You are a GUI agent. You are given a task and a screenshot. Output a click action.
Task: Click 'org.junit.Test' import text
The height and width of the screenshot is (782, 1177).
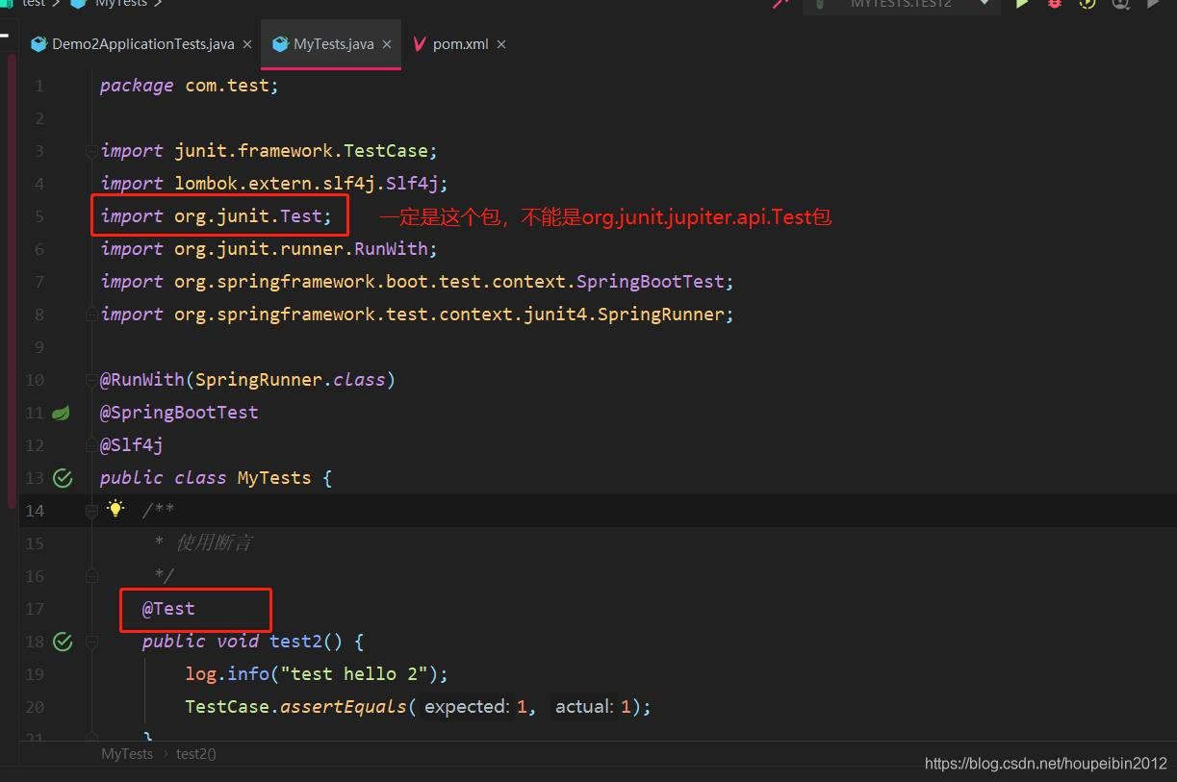(248, 216)
